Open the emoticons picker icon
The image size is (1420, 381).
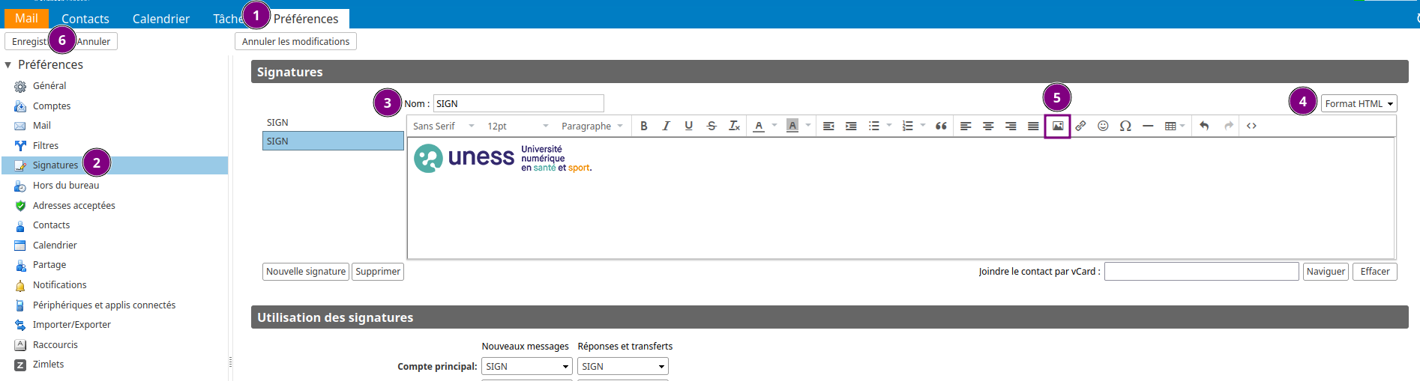click(1103, 126)
